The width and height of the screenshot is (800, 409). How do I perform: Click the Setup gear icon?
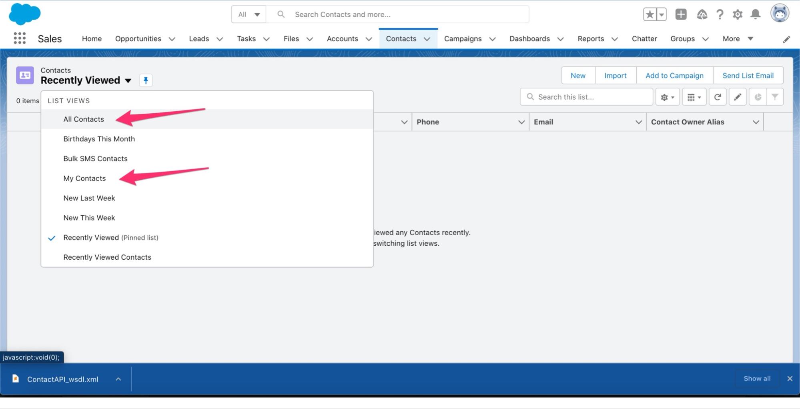click(737, 15)
